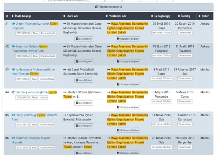Click Sözleşme bilgileri button in row #5
This screenshot has width=216, height=155.
click(128, 130)
